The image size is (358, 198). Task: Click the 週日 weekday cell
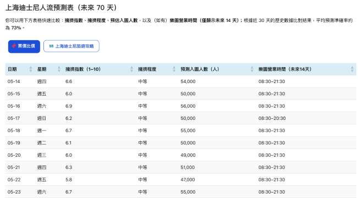(x=42, y=118)
